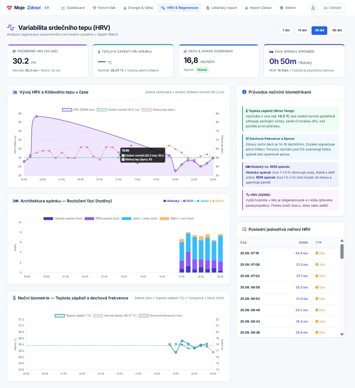Click the waveform icon in the HRV (SDNN) tip
The image size is (355, 388).
pos(247,195)
